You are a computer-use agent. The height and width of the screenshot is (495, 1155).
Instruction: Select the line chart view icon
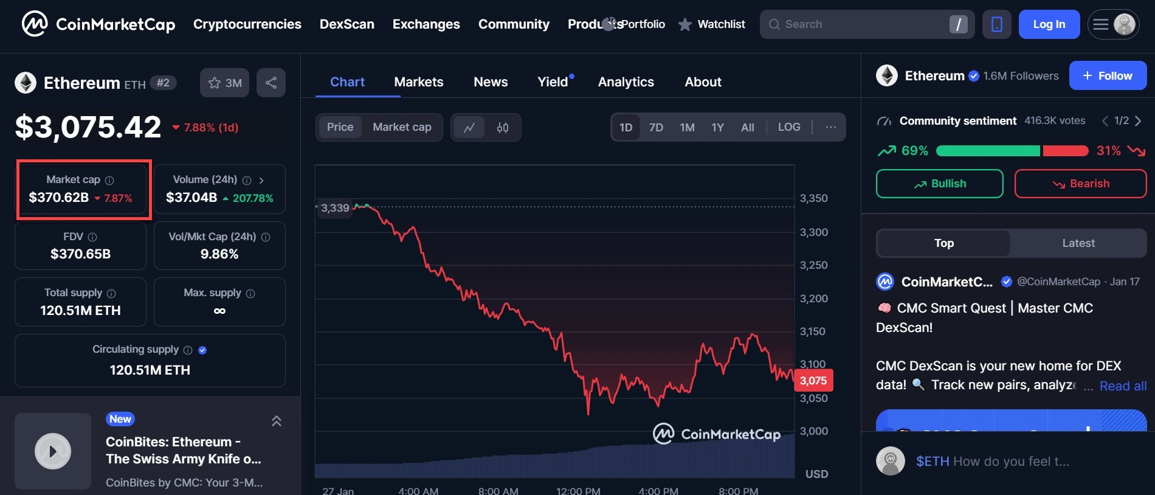pyautogui.click(x=469, y=128)
